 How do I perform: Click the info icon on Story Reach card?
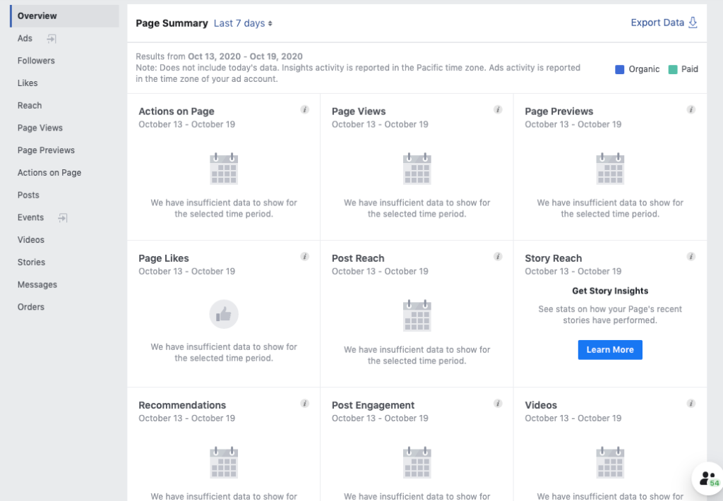pos(691,256)
